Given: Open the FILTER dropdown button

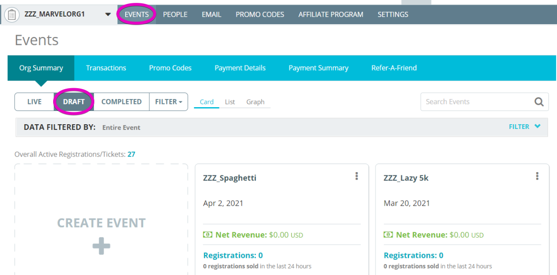Looking at the screenshot, I should tap(169, 101).
